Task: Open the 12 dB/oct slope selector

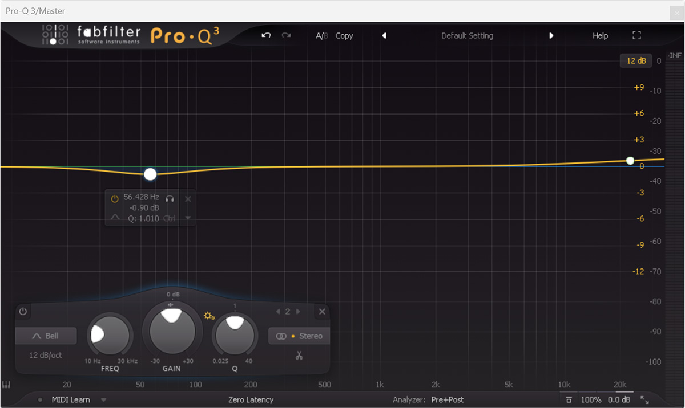Action: tap(46, 355)
